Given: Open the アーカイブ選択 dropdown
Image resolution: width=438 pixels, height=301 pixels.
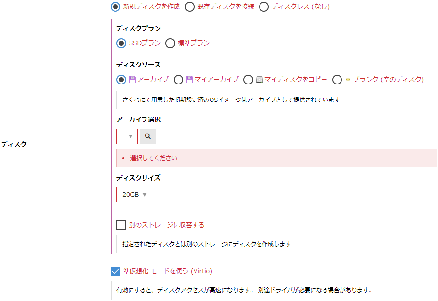Looking at the screenshot, I should coord(127,136).
